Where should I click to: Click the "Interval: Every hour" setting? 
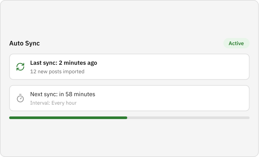click(53, 103)
